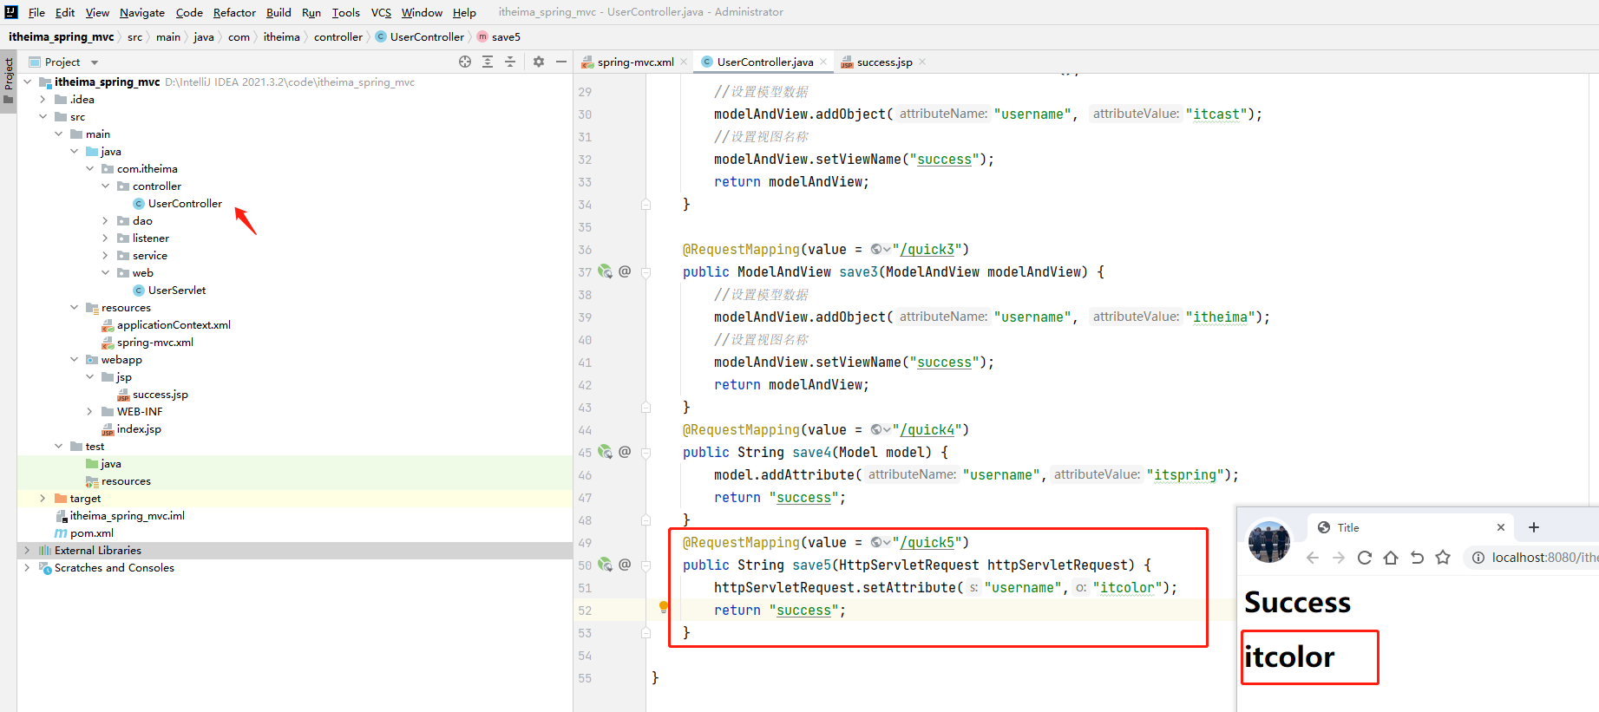1599x712 pixels.
Task: Select UserServlet in project tree
Action: [177, 290]
